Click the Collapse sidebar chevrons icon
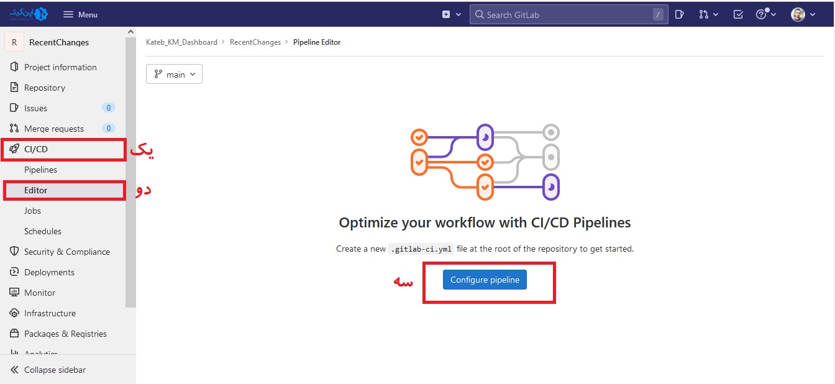 pyautogui.click(x=14, y=370)
